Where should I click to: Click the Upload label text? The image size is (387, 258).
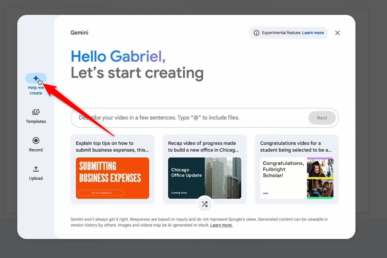coord(36,178)
